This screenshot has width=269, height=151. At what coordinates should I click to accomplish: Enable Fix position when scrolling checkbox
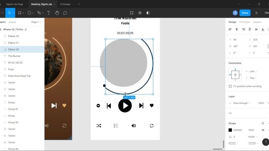pos(230,86)
